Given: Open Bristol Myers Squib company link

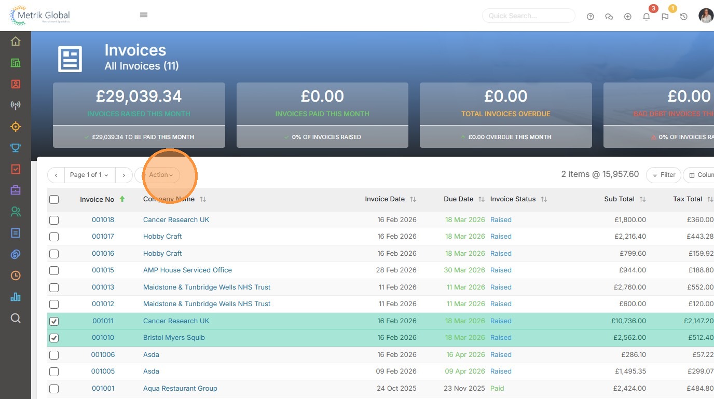Looking at the screenshot, I should point(174,337).
